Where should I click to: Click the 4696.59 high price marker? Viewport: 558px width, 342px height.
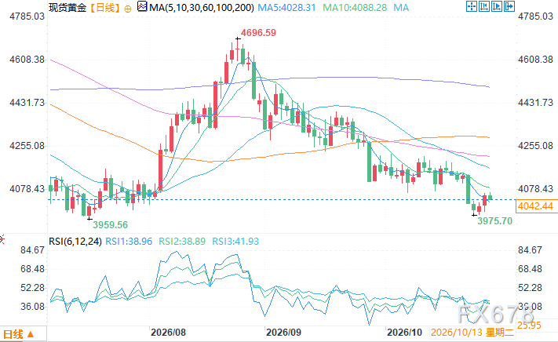(258, 33)
